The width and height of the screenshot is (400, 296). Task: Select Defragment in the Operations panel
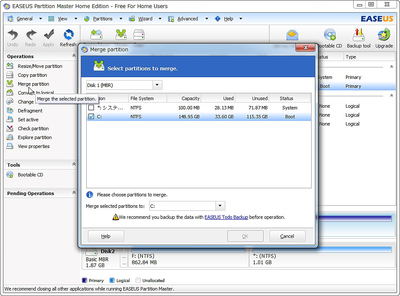30,111
